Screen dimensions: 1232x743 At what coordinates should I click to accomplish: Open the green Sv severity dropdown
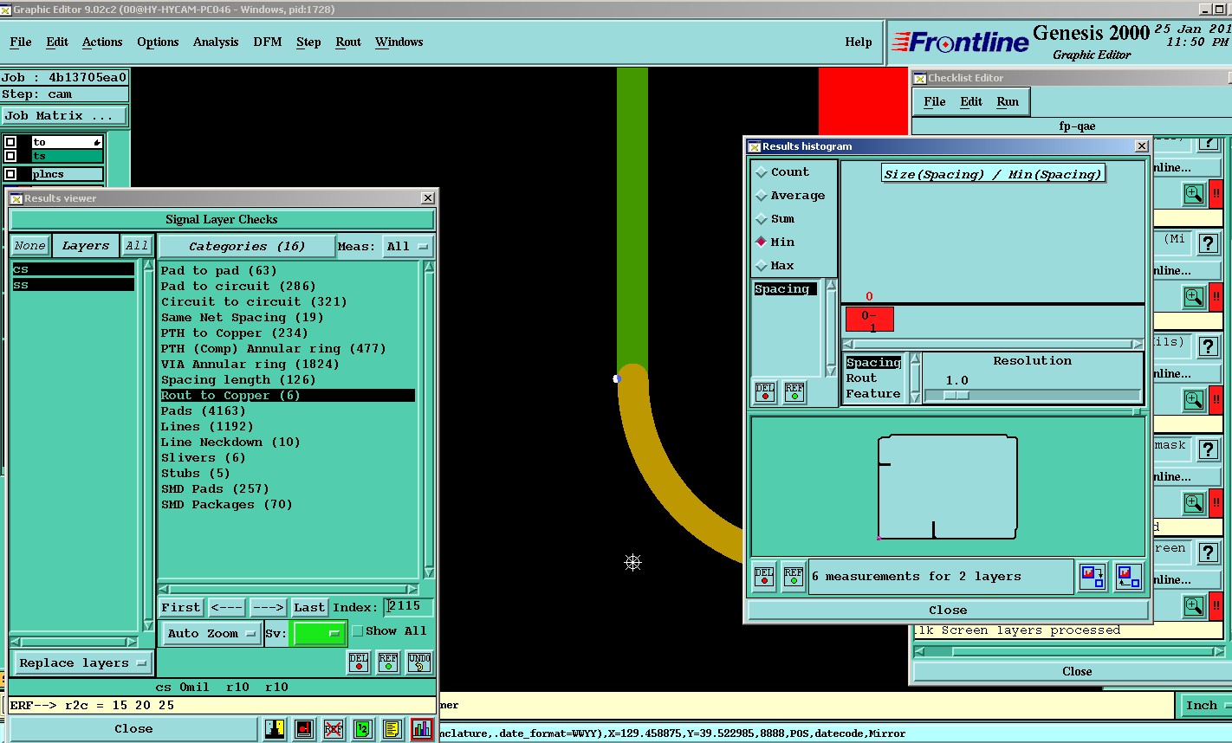point(320,634)
